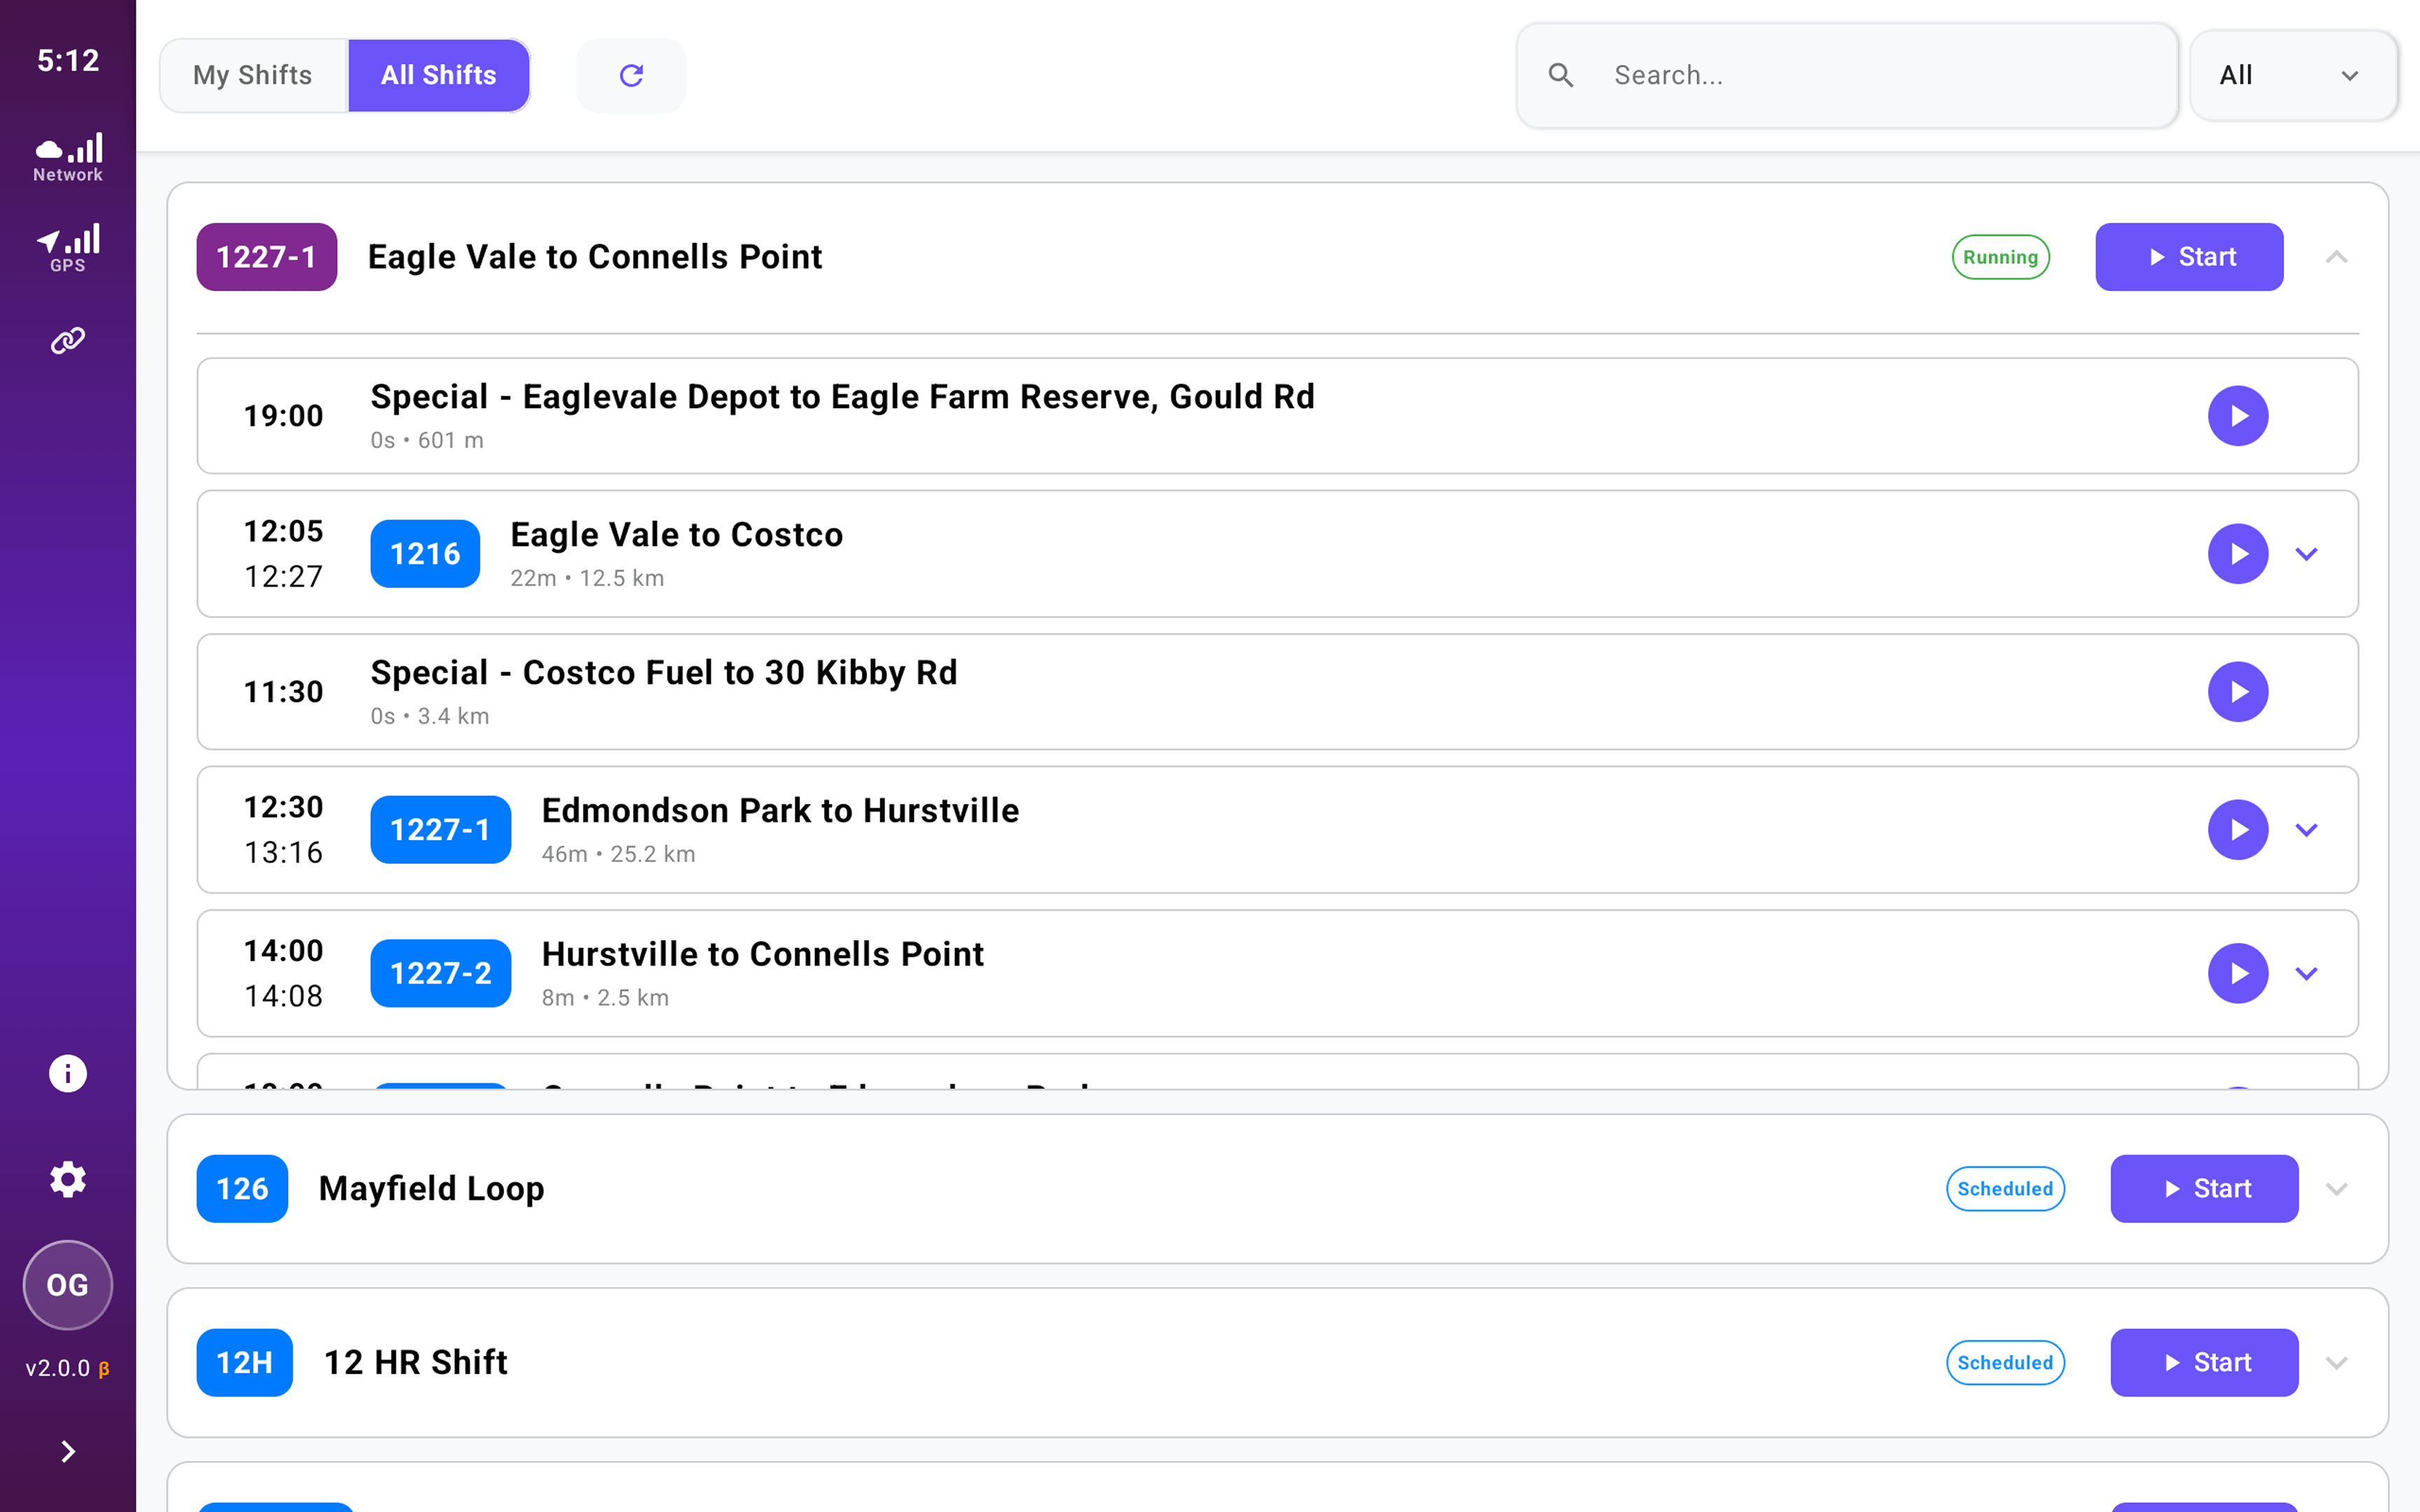Open the Network signal status icon
The width and height of the screenshot is (2420, 1512).
(x=68, y=157)
